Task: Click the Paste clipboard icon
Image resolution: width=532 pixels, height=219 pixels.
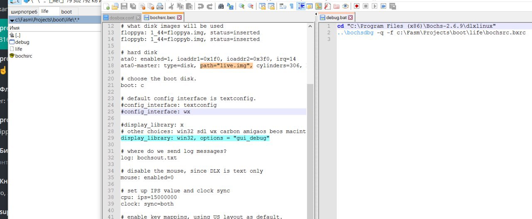Action: pos(189,6)
